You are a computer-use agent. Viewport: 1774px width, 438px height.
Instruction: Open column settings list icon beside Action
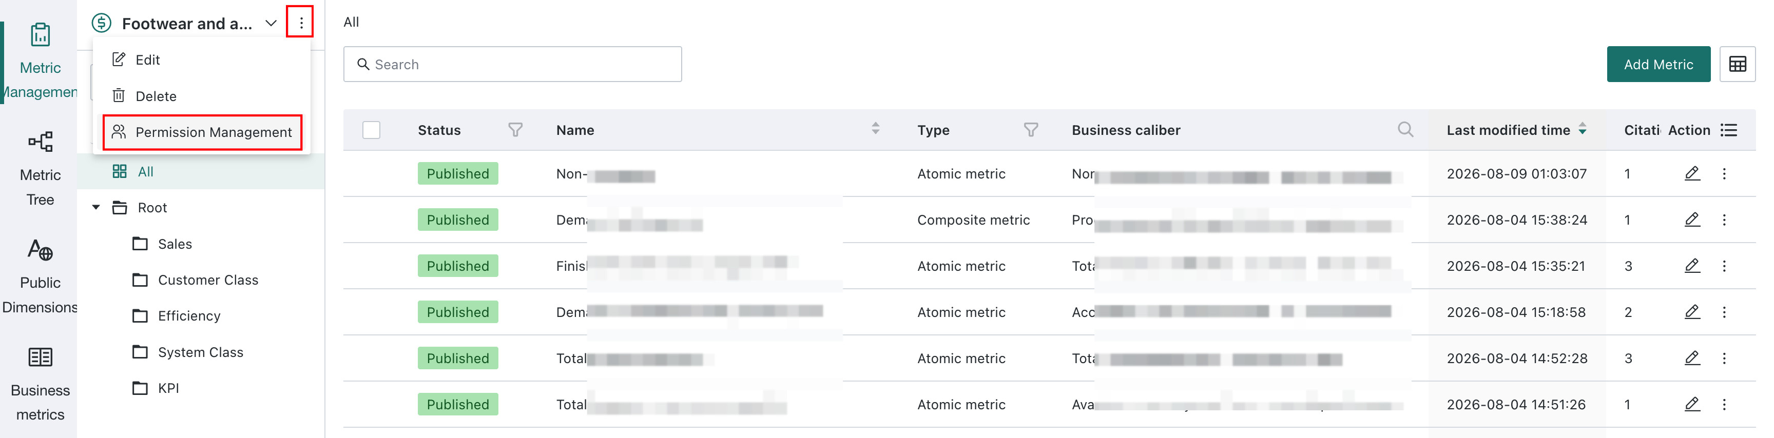(x=1728, y=130)
